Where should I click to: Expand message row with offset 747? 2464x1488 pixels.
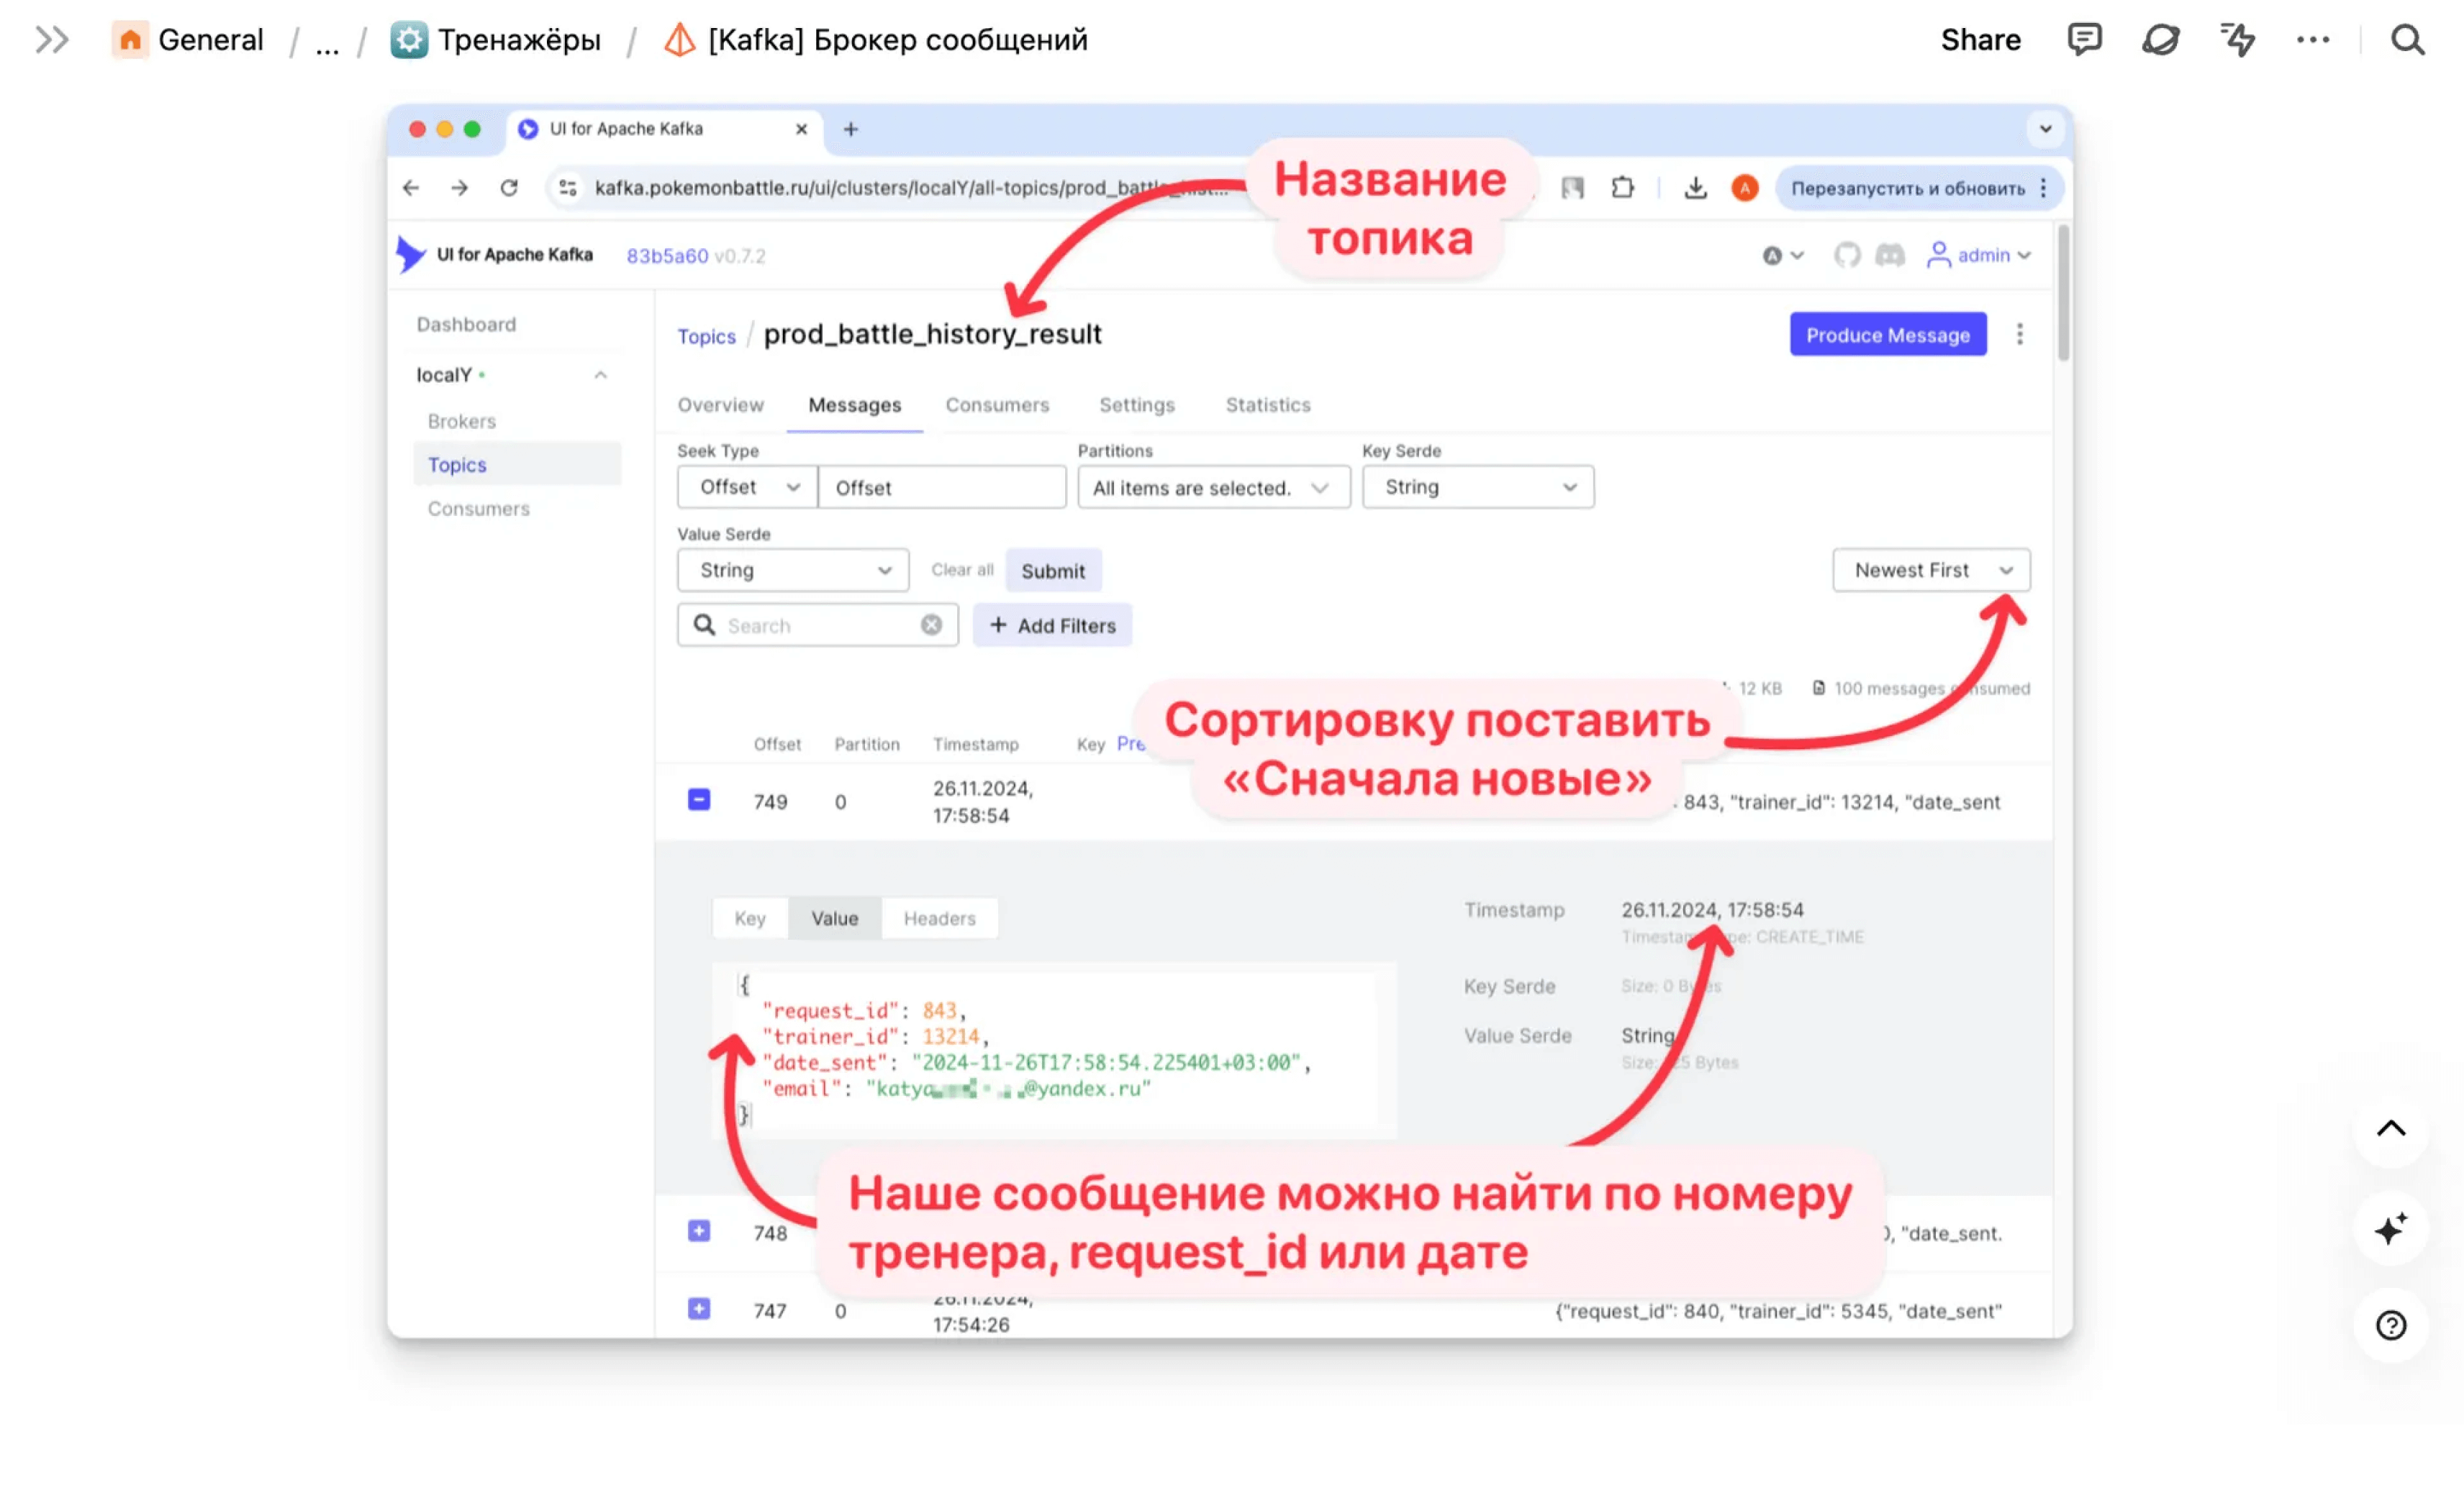pyautogui.click(x=699, y=1309)
